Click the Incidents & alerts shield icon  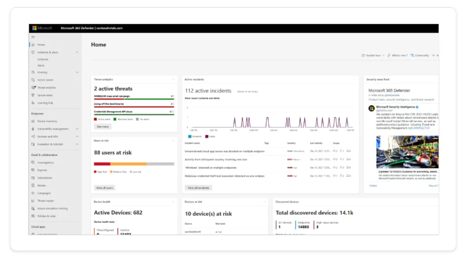pos(33,52)
